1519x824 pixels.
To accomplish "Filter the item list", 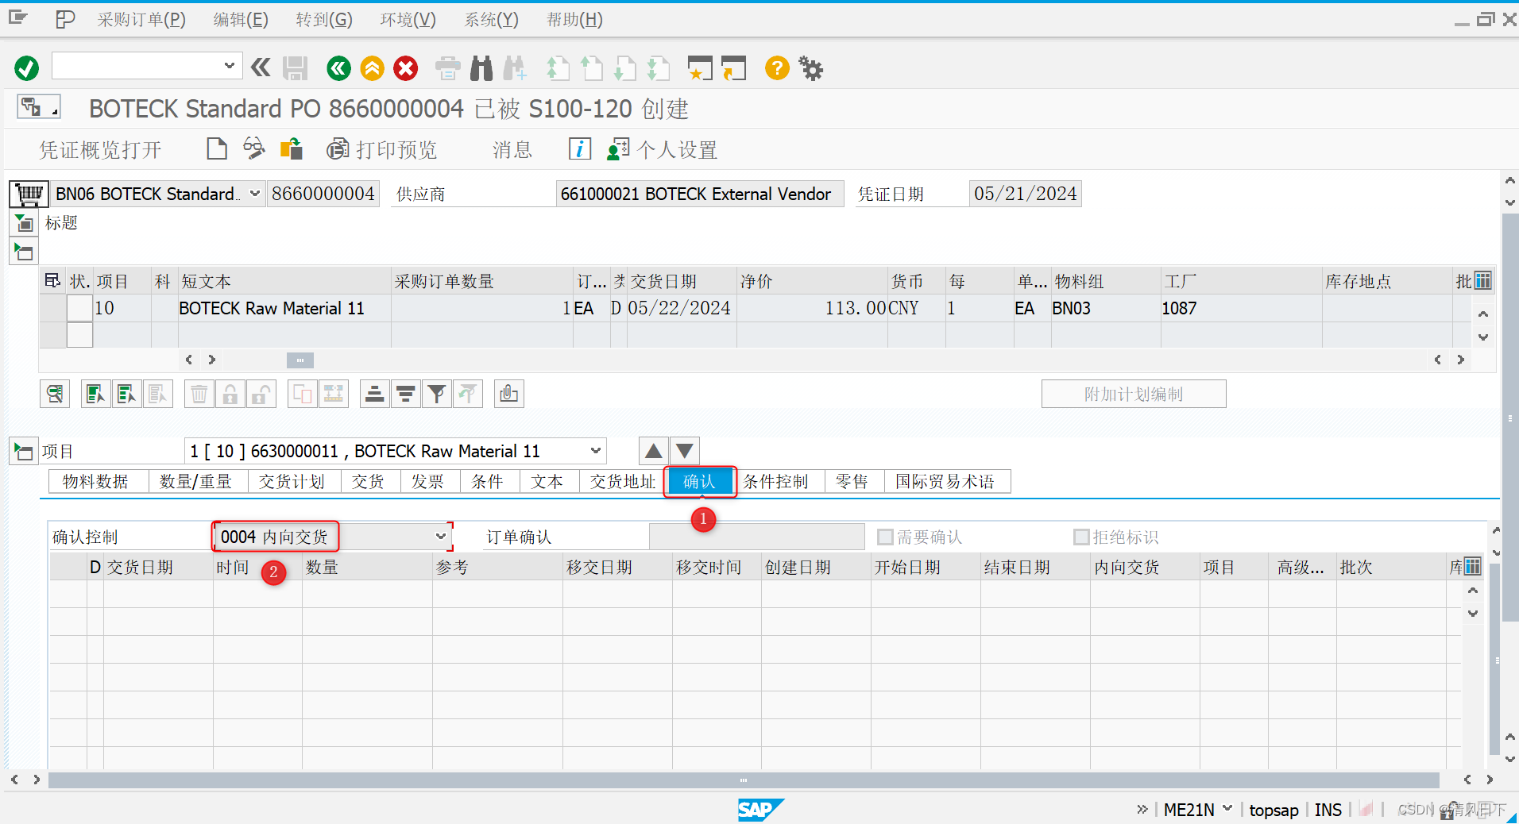I will coord(437,393).
